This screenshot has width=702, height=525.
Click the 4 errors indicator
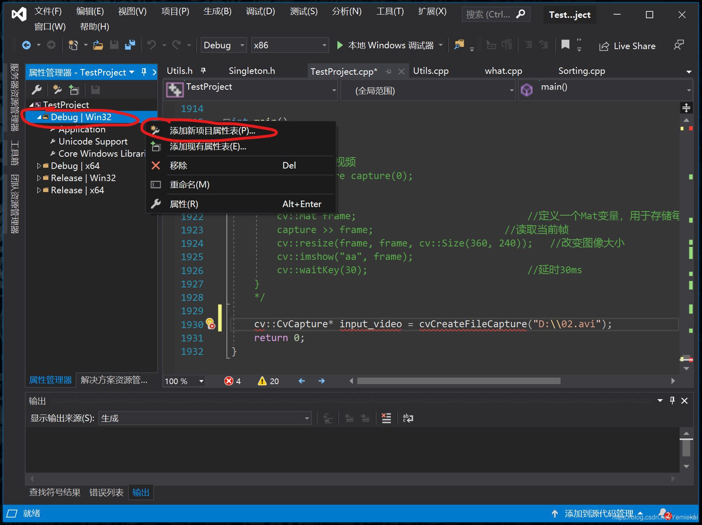coord(233,381)
